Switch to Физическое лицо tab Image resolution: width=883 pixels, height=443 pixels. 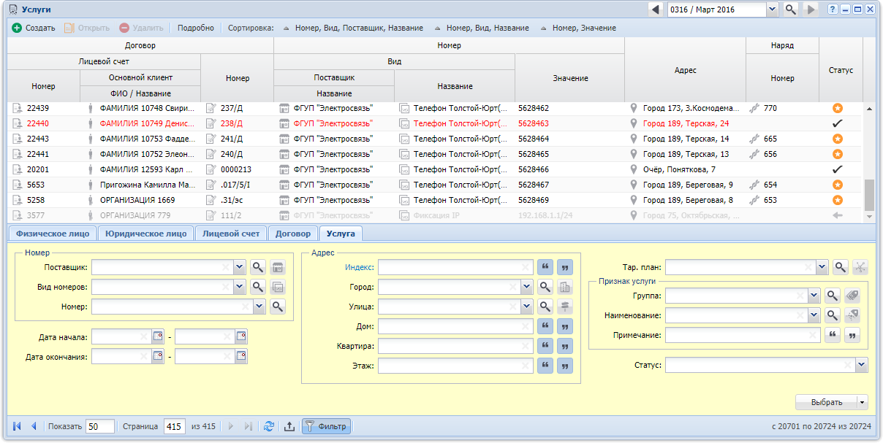click(x=51, y=234)
